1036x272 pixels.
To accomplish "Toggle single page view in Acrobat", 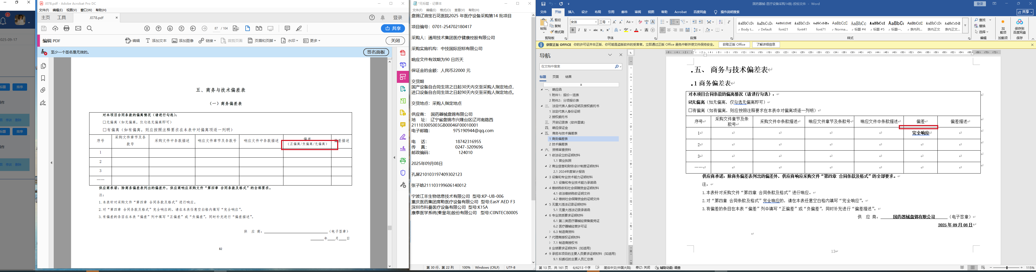I will pos(247,28).
